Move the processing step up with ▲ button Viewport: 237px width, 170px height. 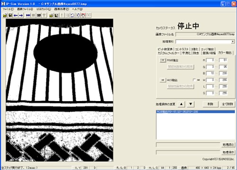(x=182, y=104)
